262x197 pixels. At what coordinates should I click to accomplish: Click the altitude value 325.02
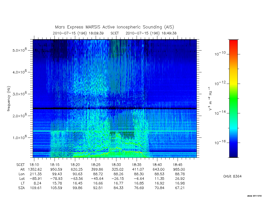pos(118,169)
